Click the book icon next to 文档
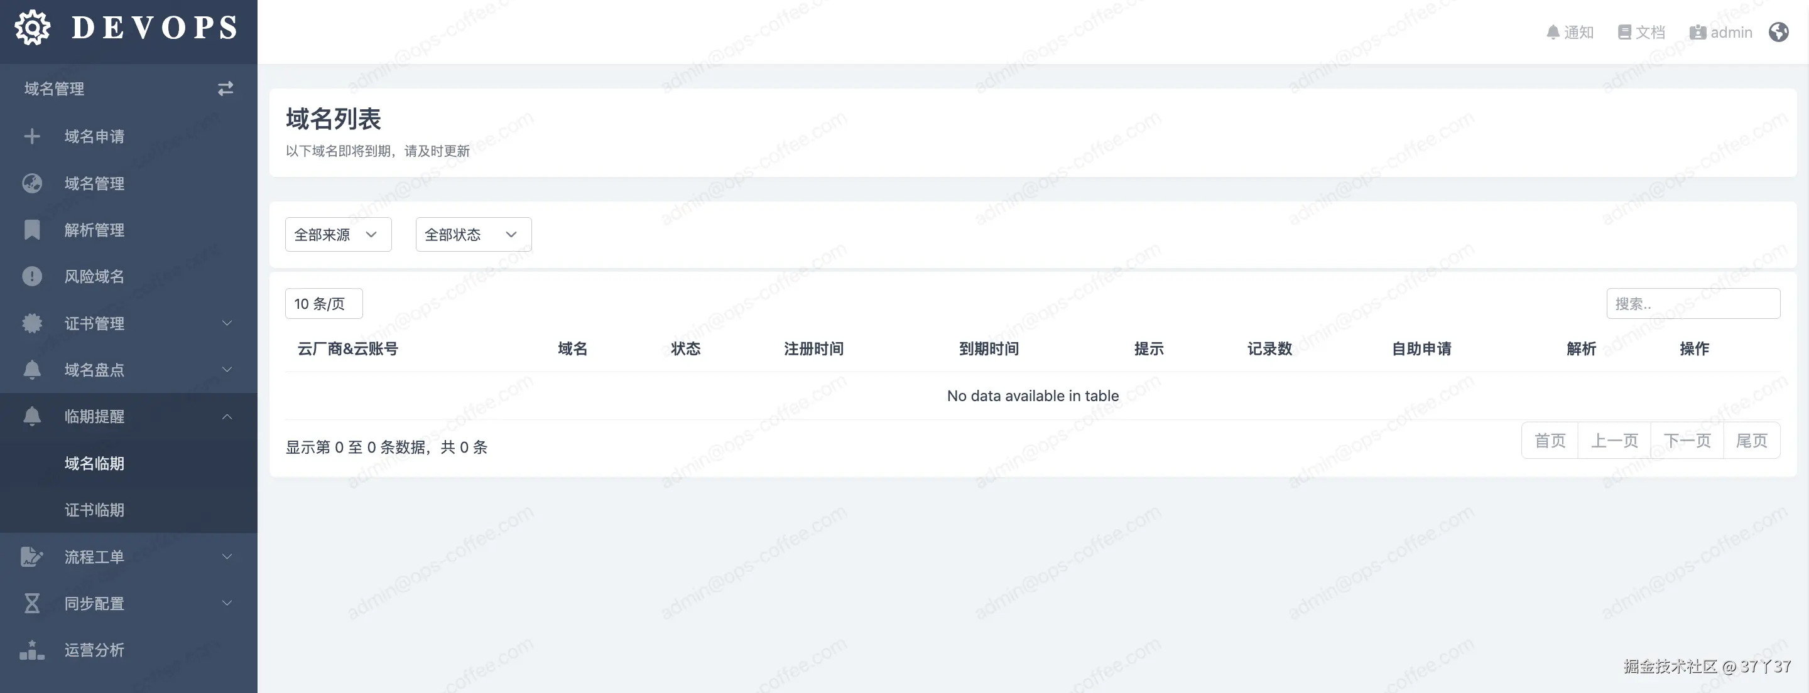 (x=1624, y=32)
